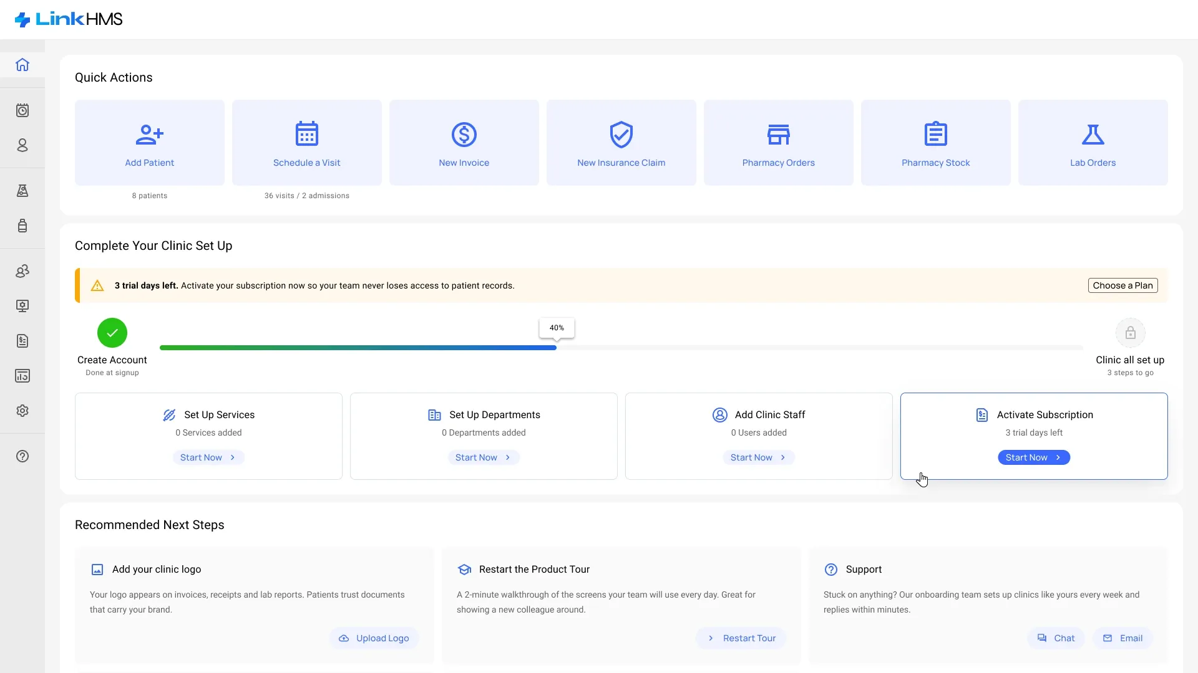Click the Add your clinic logo heading
1198x673 pixels.
(157, 570)
